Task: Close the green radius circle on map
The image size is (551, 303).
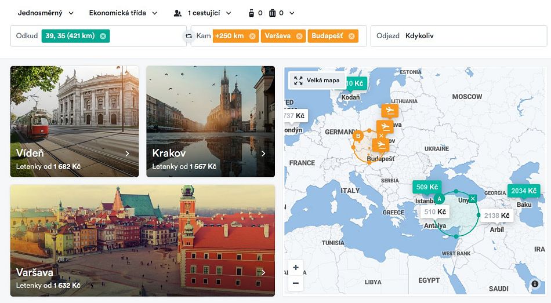Action: pyautogui.click(x=473, y=199)
